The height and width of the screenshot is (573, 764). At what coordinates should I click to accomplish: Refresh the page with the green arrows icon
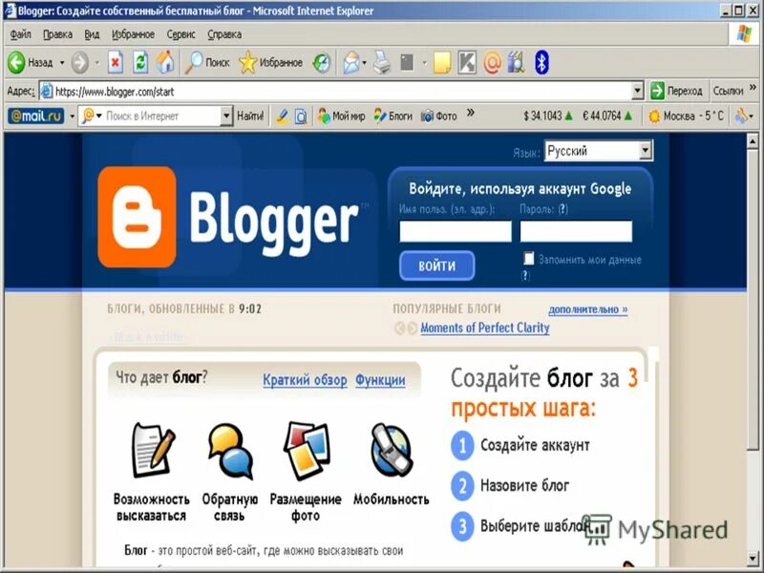tap(140, 63)
